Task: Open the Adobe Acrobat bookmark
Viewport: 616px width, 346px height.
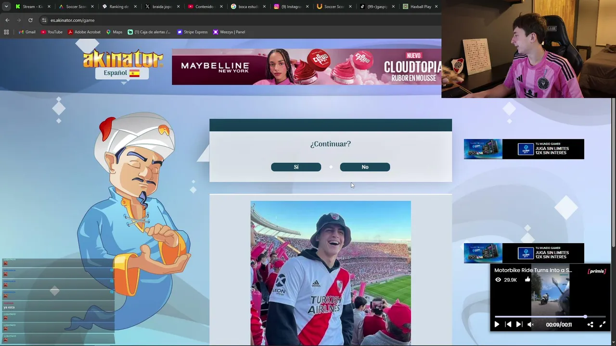Action: click(84, 32)
